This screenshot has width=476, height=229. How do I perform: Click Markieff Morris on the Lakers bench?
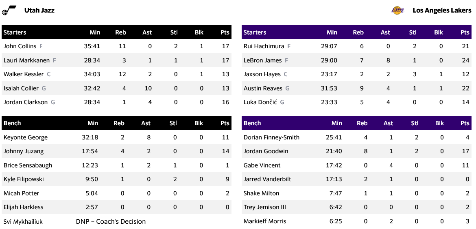[x=265, y=221]
